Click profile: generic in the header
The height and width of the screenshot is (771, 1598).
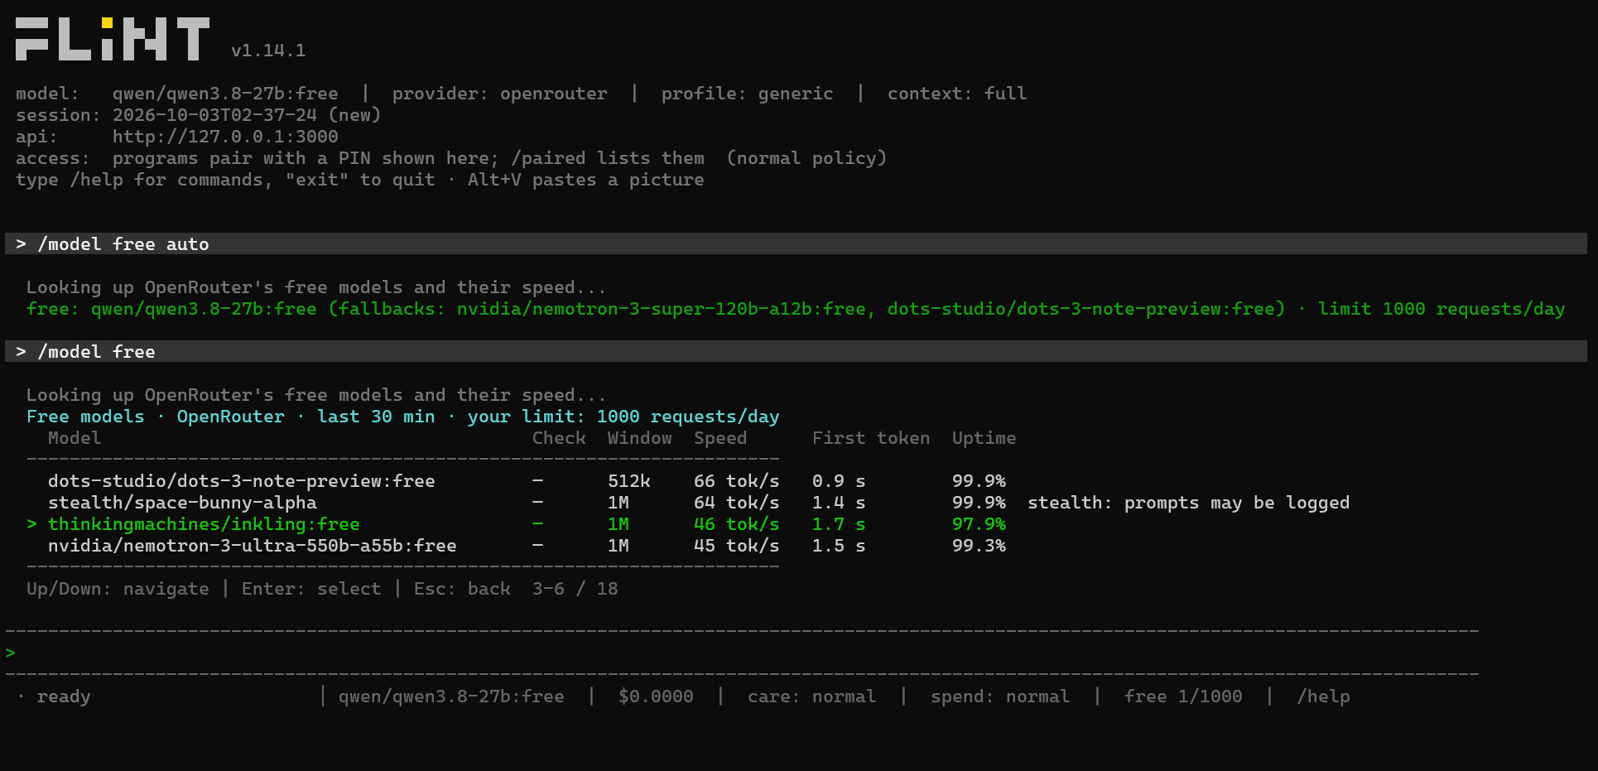coord(748,94)
